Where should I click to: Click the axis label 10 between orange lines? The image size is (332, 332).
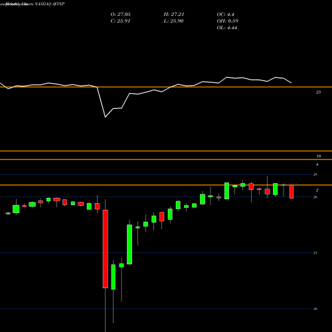point(318,156)
